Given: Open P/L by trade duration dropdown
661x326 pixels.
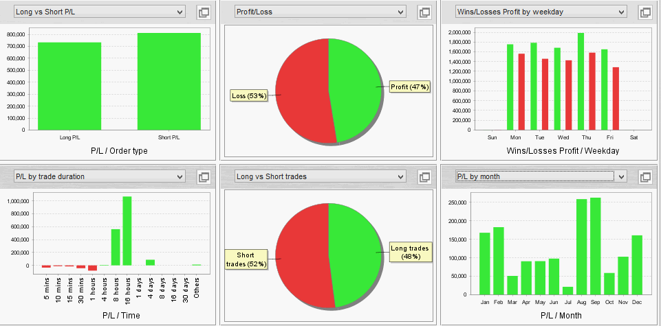Looking at the screenshot, I should click(x=100, y=176).
